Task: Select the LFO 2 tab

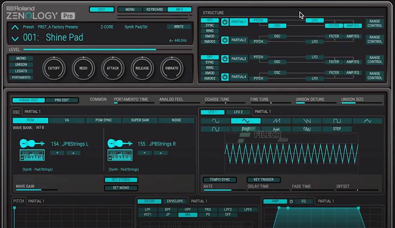Action: click(x=238, y=112)
